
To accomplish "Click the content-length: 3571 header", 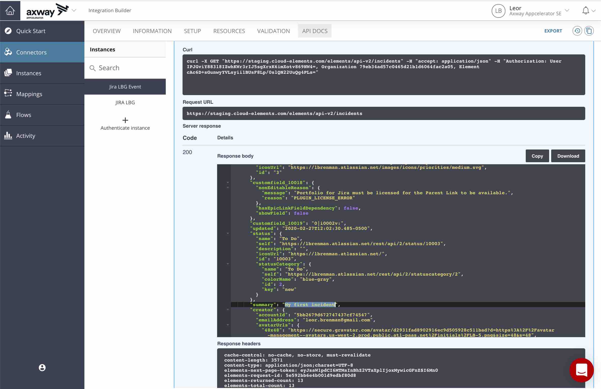I will click(253, 360).
